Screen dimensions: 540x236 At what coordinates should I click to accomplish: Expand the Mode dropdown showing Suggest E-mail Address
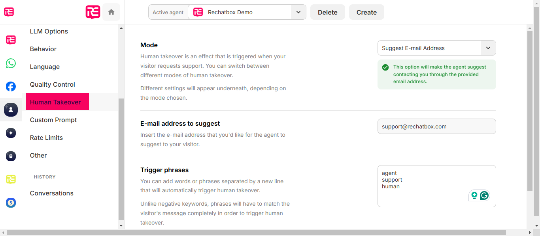436,48
